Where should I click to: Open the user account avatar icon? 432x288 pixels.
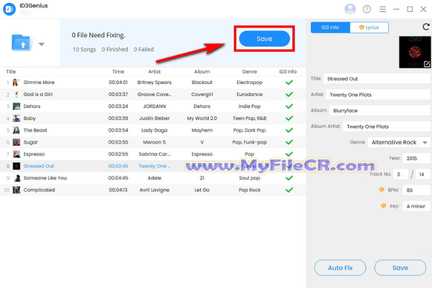point(350,9)
